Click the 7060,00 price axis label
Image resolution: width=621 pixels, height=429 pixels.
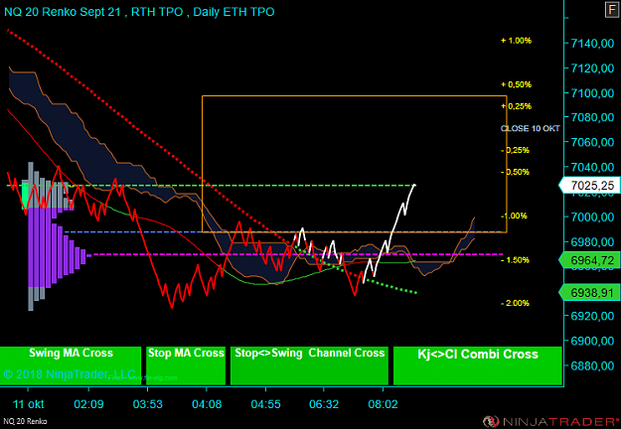coord(592,142)
